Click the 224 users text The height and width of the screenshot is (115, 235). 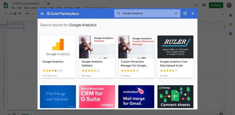pyautogui.click(x=86, y=76)
